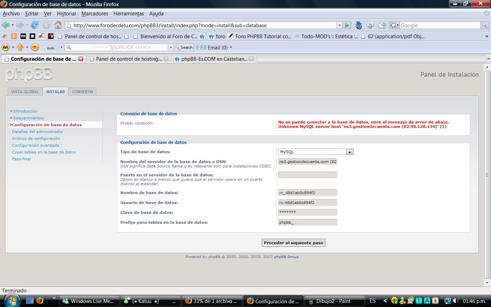Click the green Go arrow beside URL bar

(x=347, y=25)
